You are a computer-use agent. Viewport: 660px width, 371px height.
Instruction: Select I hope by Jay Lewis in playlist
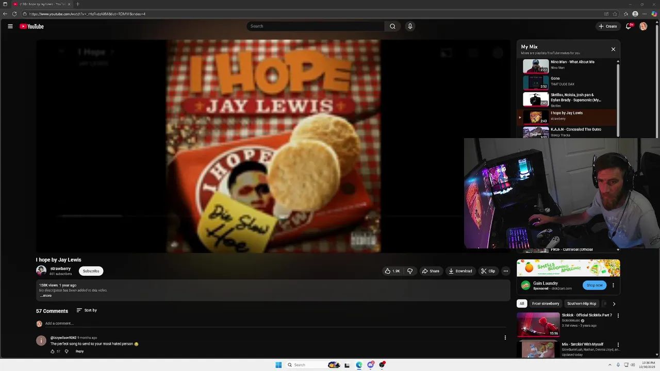(x=567, y=117)
